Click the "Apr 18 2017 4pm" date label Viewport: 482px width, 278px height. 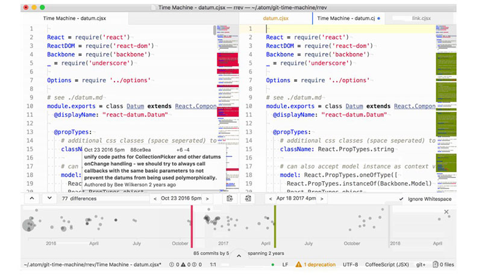[x=296, y=198]
